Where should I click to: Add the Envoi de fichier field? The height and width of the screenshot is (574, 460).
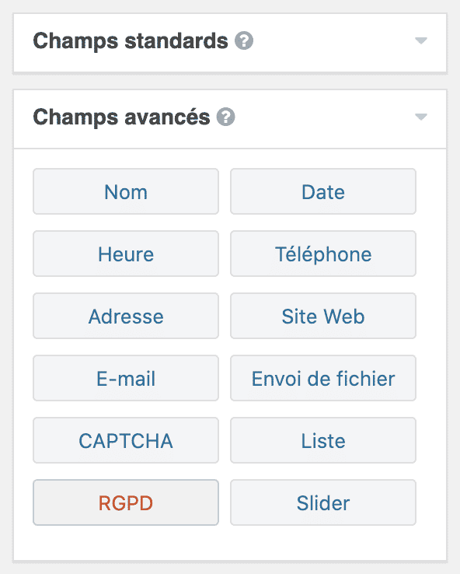pos(323,378)
